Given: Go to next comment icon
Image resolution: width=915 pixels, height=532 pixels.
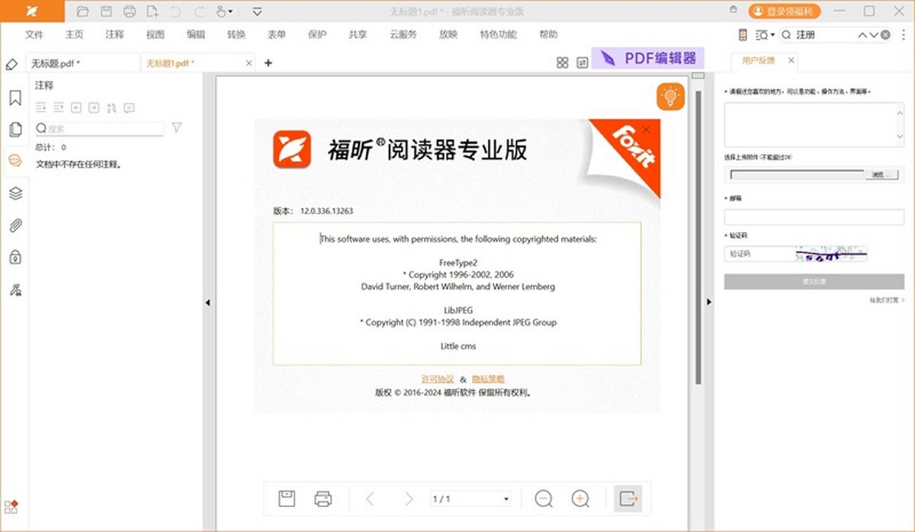Looking at the screenshot, I should (94, 107).
